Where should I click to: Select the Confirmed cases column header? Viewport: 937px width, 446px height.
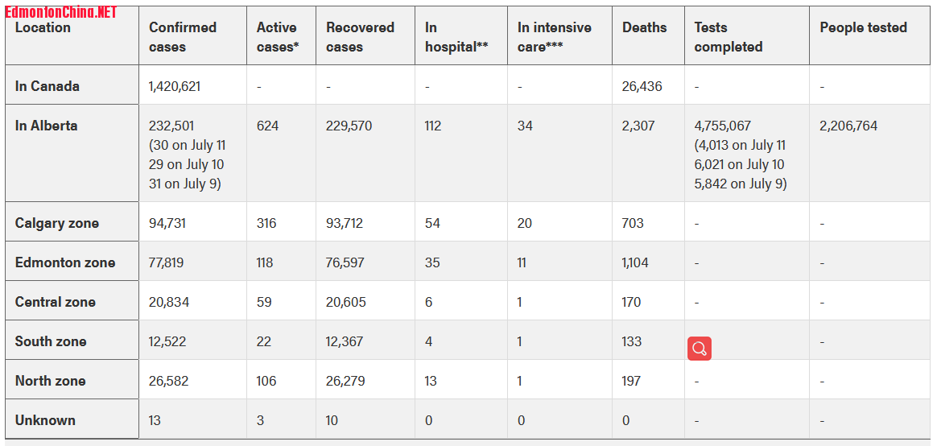point(183,37)
